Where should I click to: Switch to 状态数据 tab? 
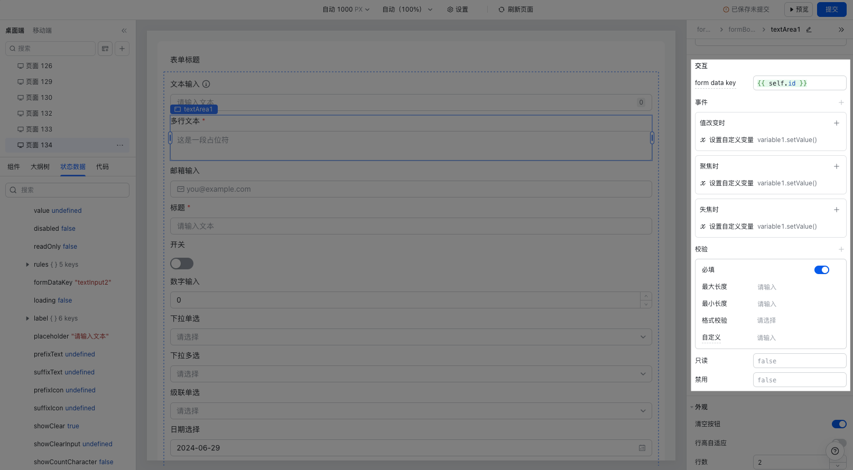73,167
